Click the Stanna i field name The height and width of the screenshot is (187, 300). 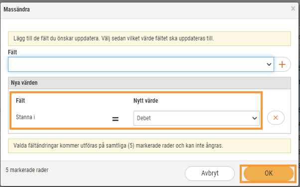click(25, 117)
